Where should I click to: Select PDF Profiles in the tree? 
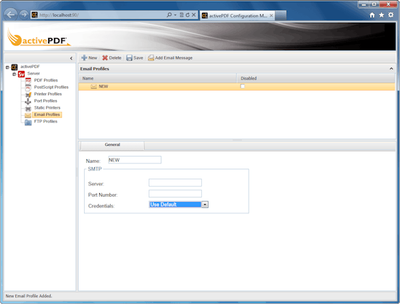click(x=46, y=81)
